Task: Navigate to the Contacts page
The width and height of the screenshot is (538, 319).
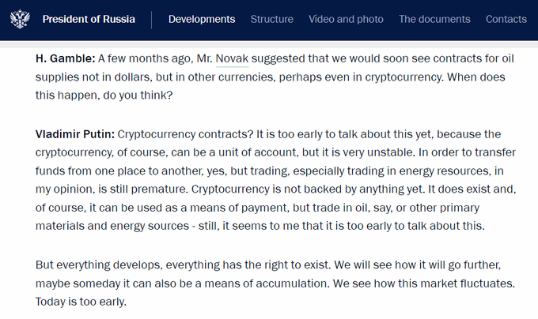Action: tap(506, 19)
